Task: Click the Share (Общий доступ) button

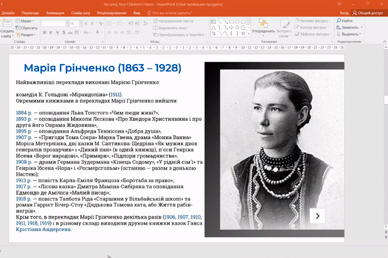Action: [368, 13]
